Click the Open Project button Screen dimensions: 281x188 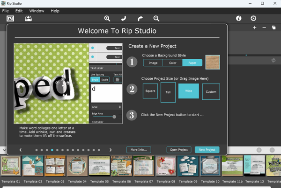(179, 150)
